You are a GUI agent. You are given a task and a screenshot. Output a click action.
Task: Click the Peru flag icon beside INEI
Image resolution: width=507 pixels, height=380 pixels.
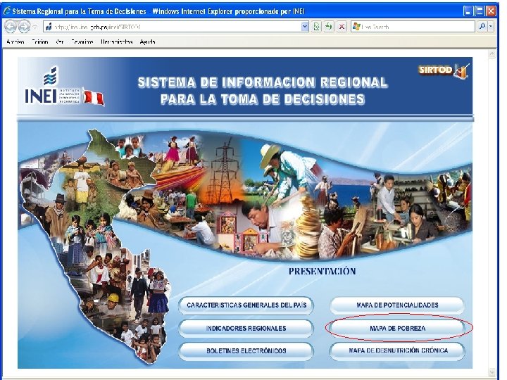click(93, 96)
